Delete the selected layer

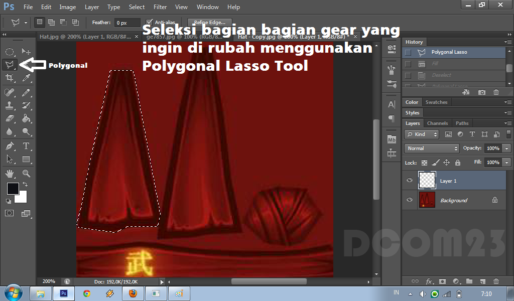496,281
